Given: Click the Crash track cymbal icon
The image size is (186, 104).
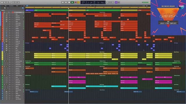Looking at the screenshot, I should (6, 39).
